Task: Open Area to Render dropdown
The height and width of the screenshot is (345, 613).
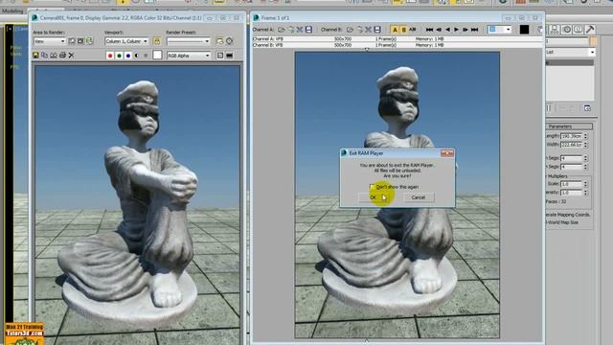Action: [49, 41]
